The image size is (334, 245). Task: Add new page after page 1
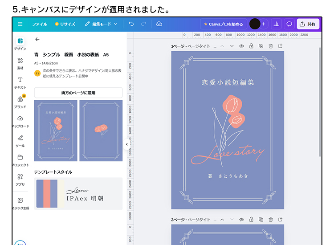click(280, 46)
